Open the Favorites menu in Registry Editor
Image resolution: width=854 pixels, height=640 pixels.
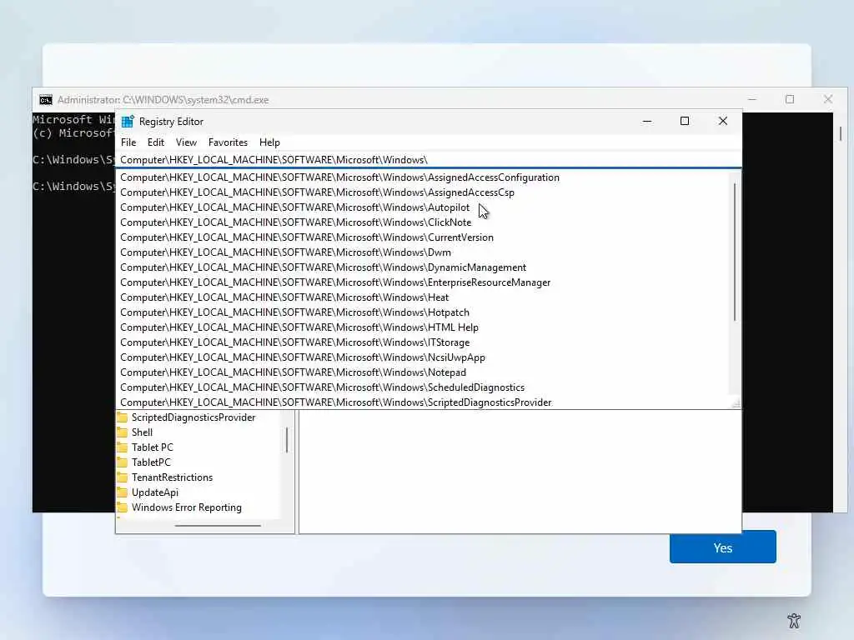pyautogui.click(x=228, y=142)
